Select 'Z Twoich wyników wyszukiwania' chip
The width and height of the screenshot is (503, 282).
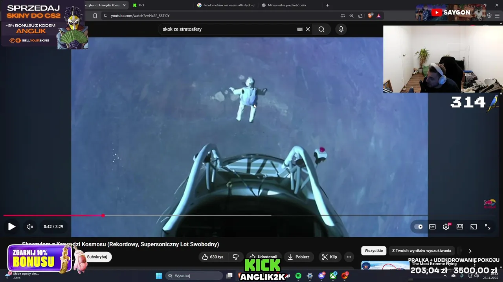[422, 251]
